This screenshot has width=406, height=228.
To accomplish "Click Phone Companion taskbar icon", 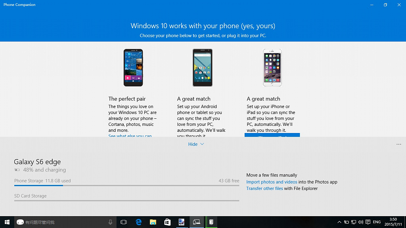I will tap(197, 222).
